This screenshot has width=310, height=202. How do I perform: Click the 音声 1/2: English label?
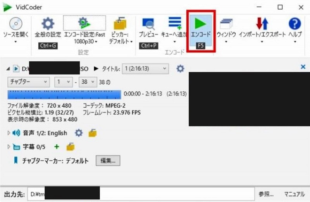click(x=45, y=133)
